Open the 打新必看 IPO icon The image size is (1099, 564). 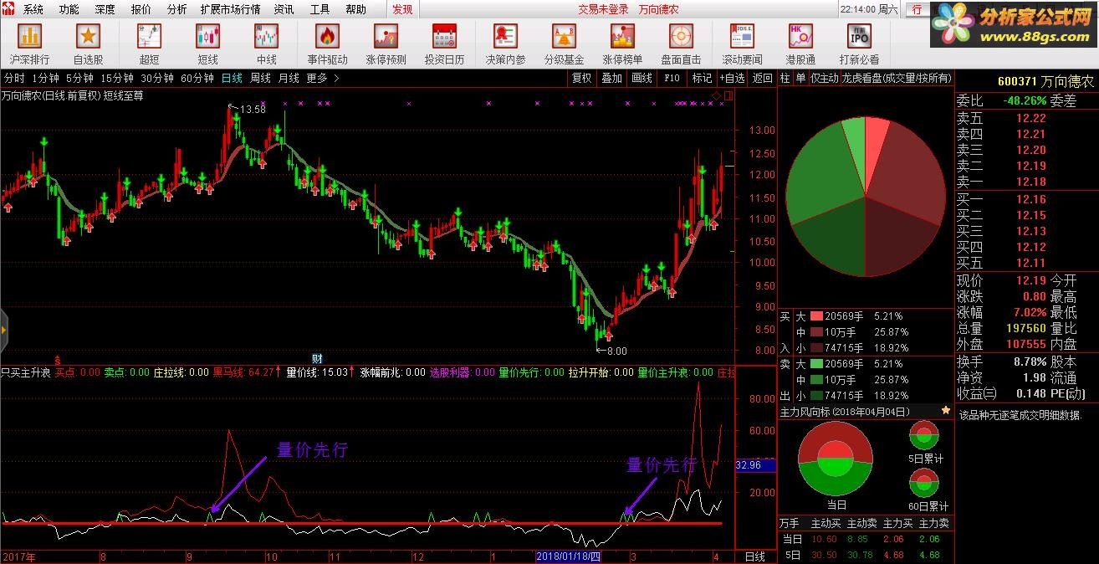(859, 36)
